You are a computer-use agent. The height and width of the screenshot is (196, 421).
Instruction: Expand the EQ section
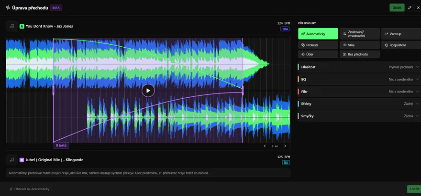359,79
